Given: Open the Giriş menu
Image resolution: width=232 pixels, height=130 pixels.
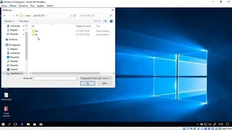Looking at the screenshot, I should point(32,6).
